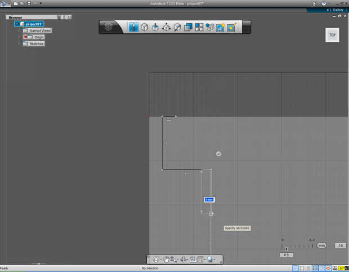Select project01 in Browser
The width and height of the screenshot is (349, 272).
pos(29,24)
